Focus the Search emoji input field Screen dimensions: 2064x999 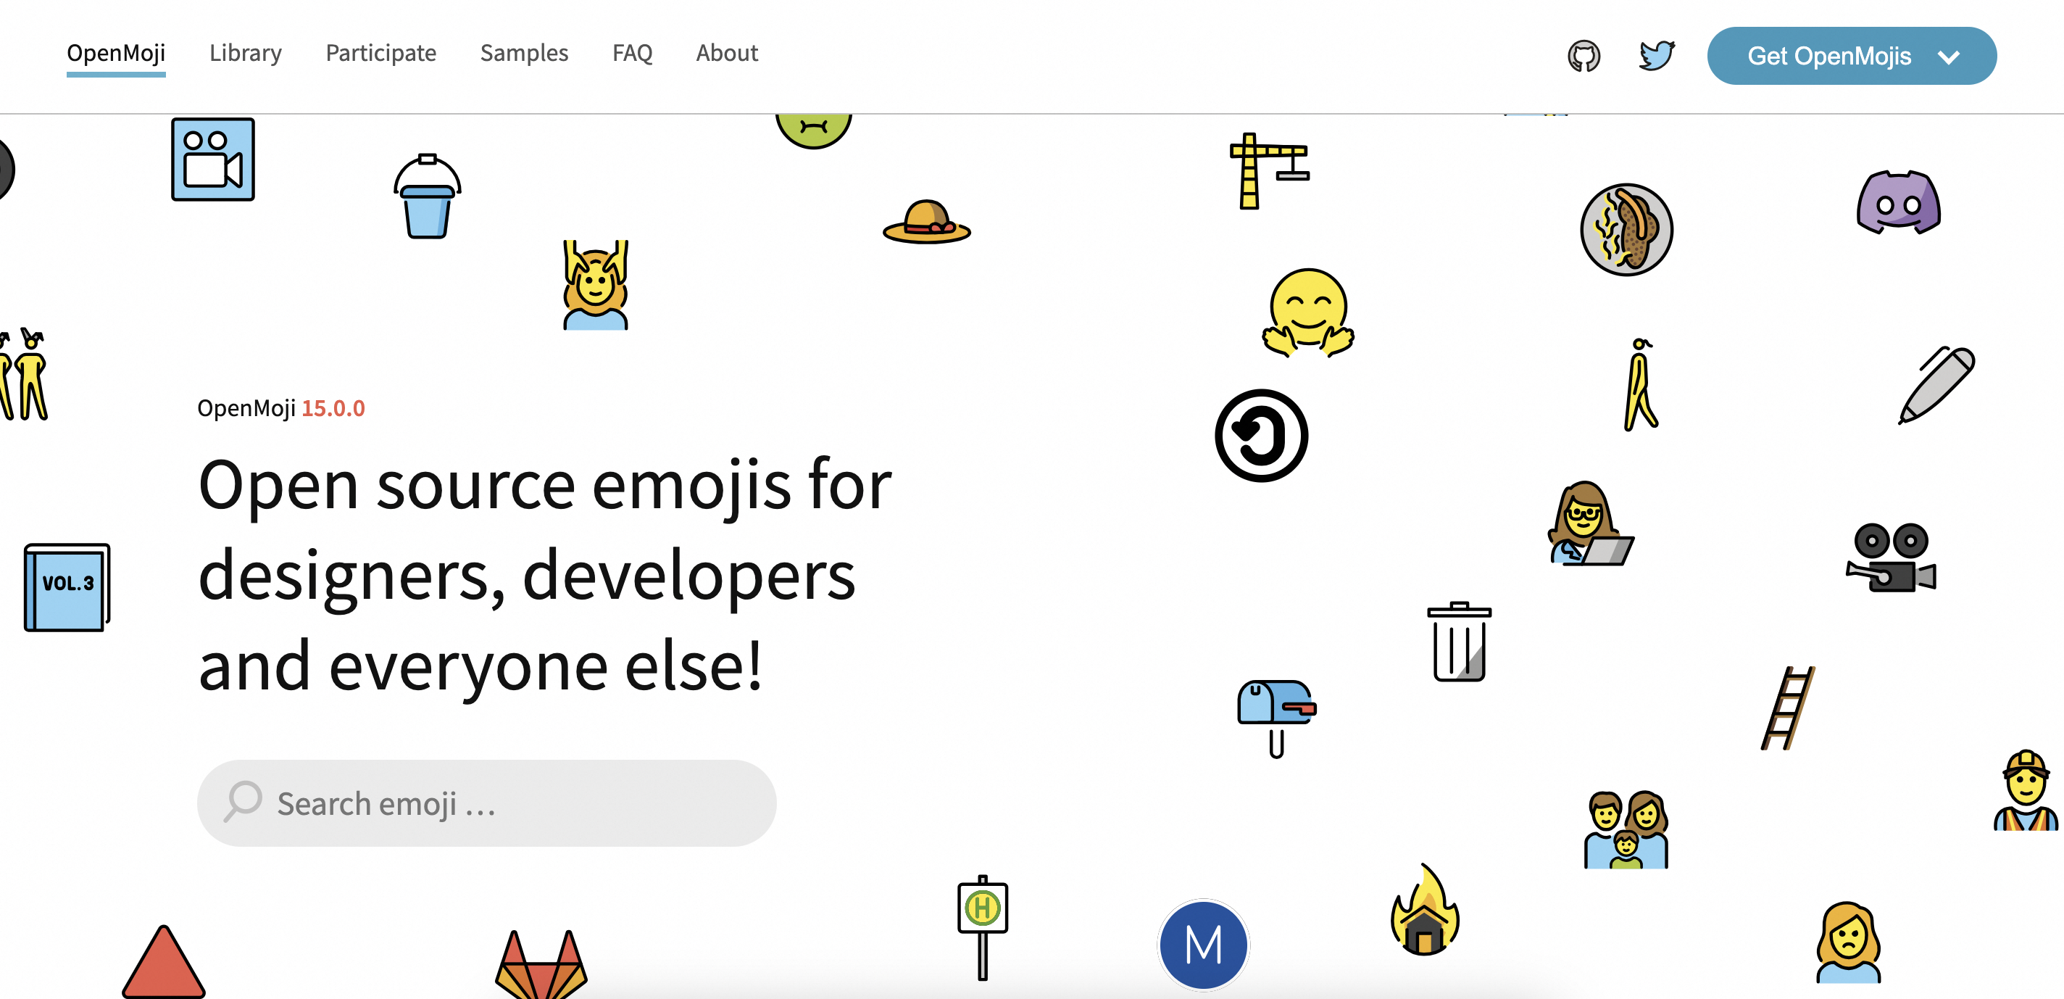486,803
